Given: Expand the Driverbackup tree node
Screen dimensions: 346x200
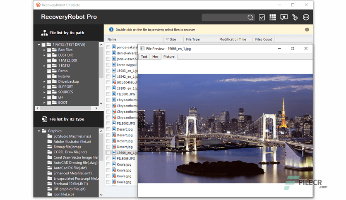Looking at the screenshot, I should tap(44, 82).
